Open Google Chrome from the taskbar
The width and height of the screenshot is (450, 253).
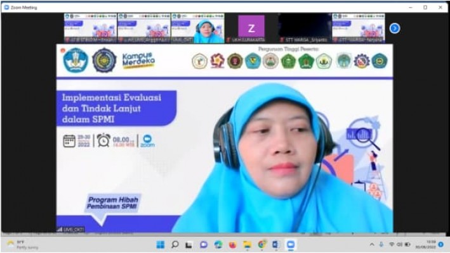(261, 244)
